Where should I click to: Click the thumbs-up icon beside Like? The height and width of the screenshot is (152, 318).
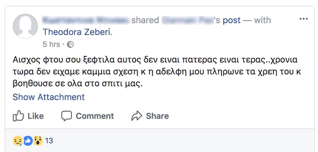(18, 116)
